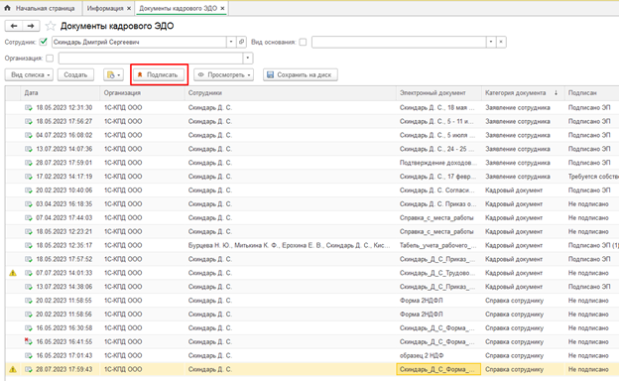Click the document icon with red mark in the 16.05.2023 16:41:55 row
Image resolution: width=619 pixels, height=381 pixels.
(29, 341)
